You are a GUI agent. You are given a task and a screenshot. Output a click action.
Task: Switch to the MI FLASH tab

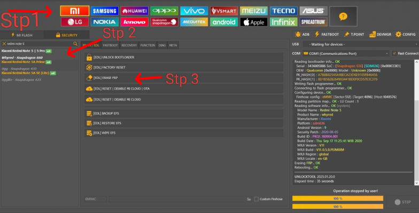22,35
